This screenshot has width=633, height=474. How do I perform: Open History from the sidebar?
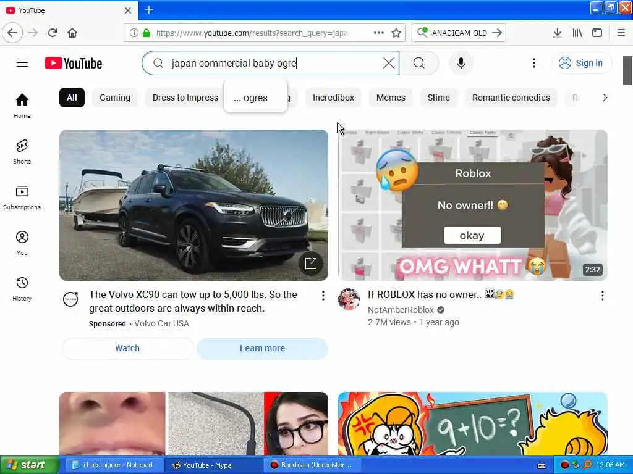pos(22,289)
